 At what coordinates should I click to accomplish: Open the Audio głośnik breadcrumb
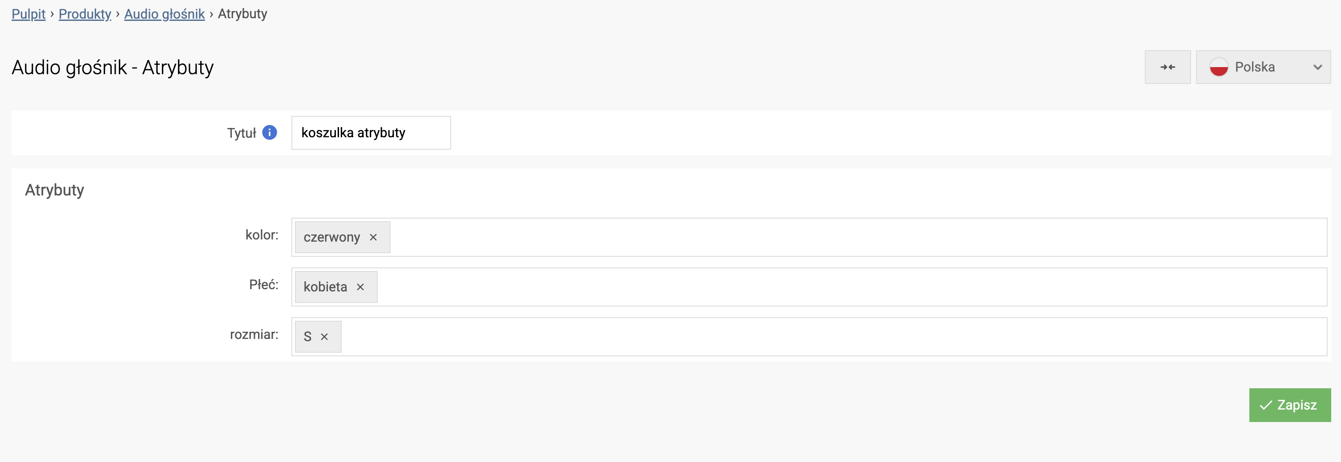click(165, 14)
